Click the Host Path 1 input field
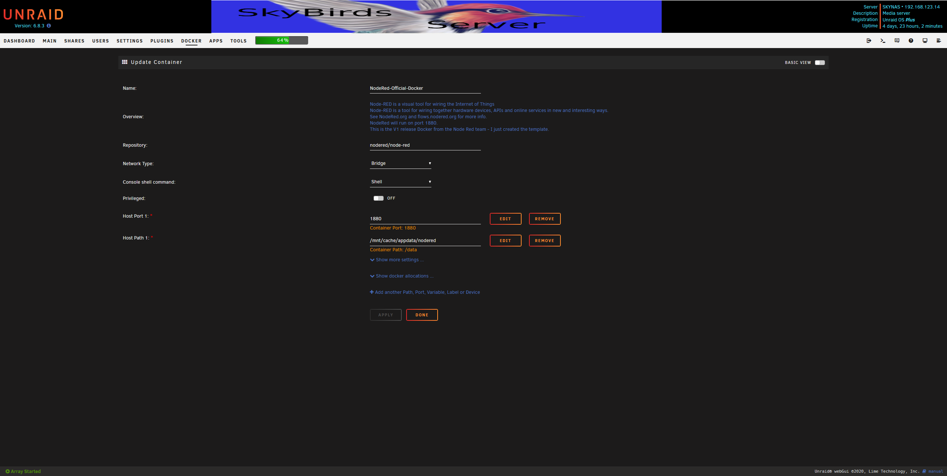The height and width of the screenshot is (476, 947). 425,241
